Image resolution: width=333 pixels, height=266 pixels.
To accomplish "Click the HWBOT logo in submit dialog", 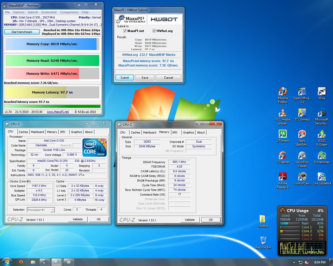I will [x=164, y=19].
